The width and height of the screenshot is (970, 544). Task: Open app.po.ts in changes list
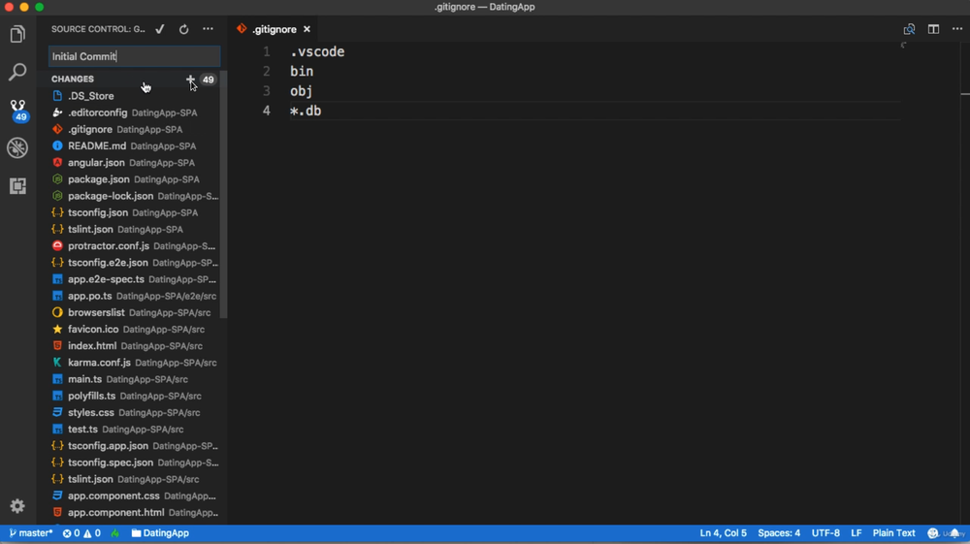coord(134,296)
